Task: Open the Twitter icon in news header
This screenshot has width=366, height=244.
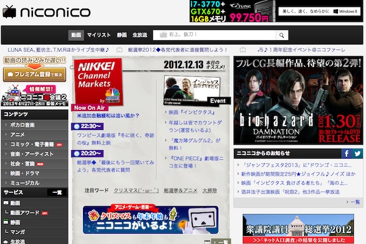Action: coord(357,154)
